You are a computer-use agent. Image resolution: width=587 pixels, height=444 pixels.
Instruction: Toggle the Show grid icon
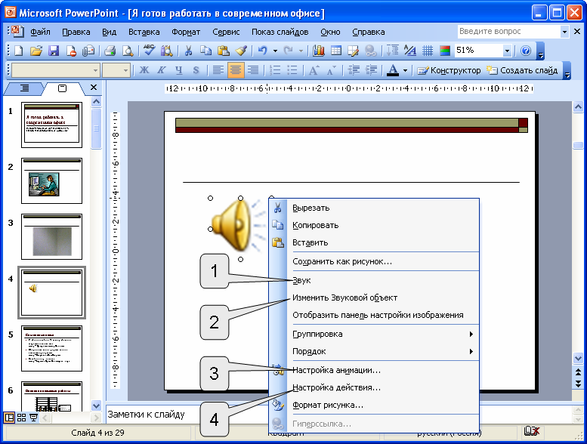click(x=427, y=51)
